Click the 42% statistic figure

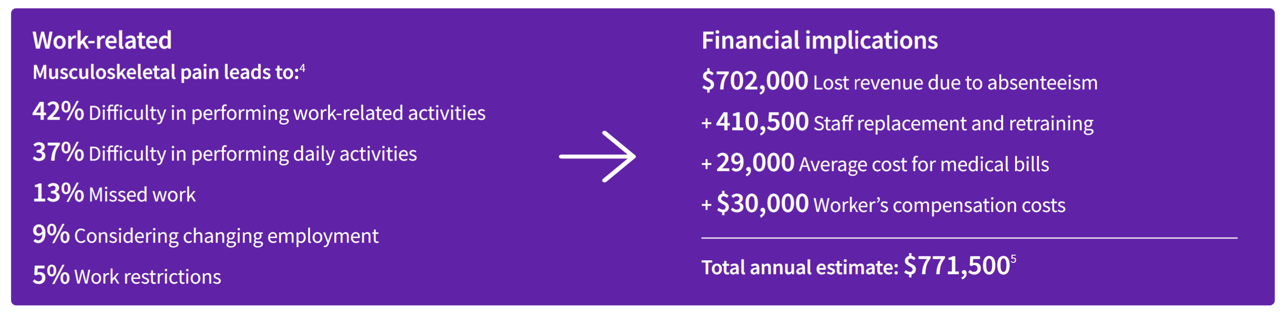pyautogui.click(x=58, y=111)
